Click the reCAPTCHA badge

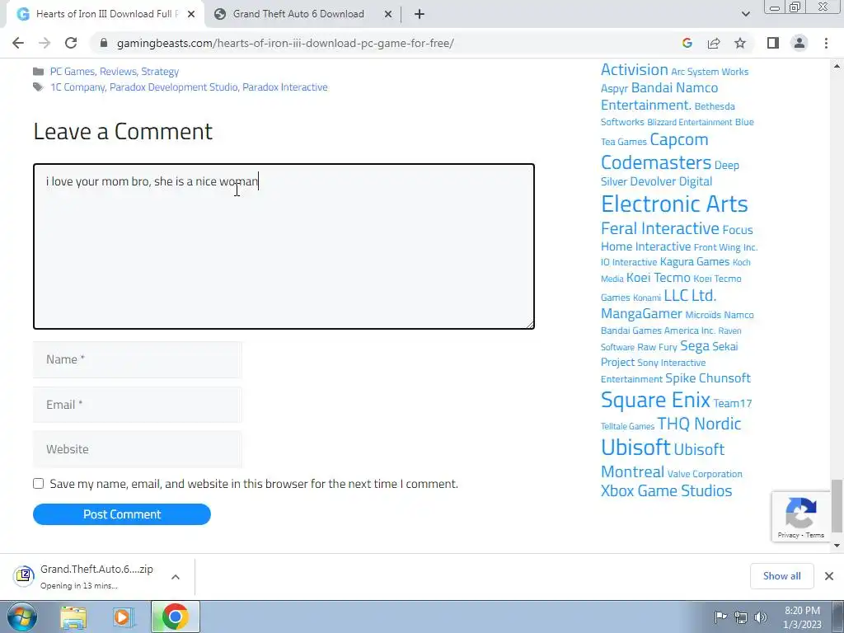point(801,516)
